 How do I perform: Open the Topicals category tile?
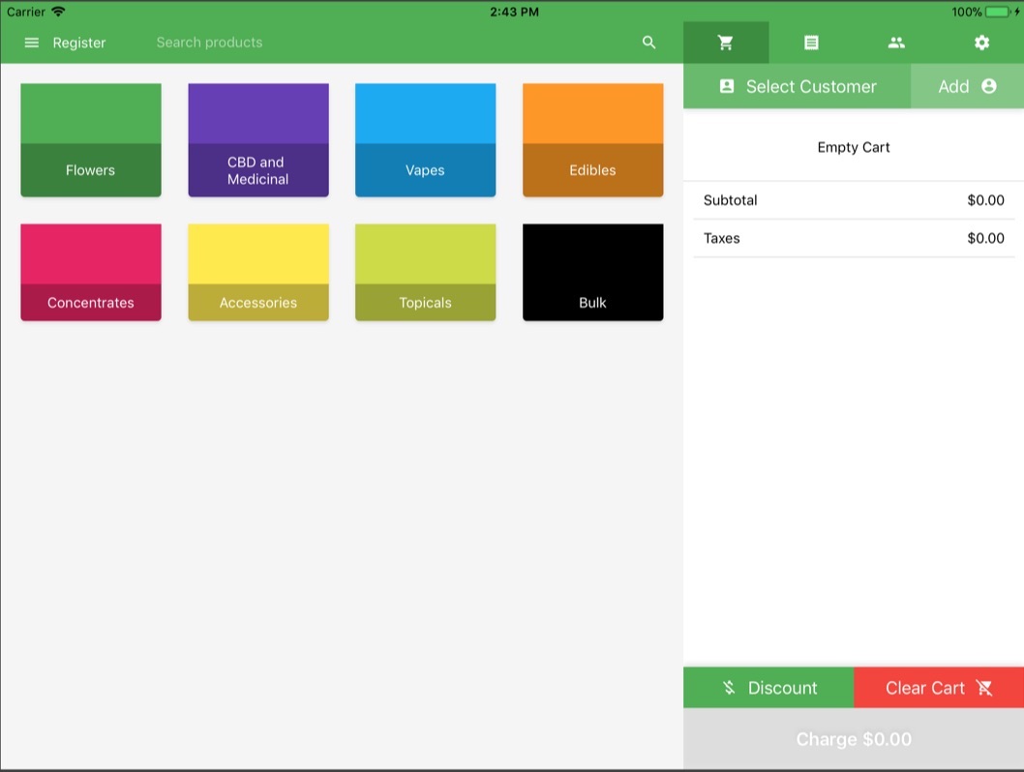tap(425, 272)
